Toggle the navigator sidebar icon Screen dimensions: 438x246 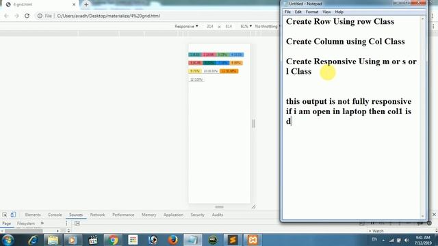point(77,223)
